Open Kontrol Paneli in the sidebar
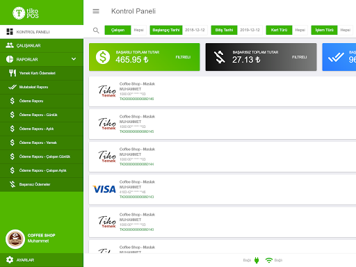Screen dimensions: 356x267 42,32
